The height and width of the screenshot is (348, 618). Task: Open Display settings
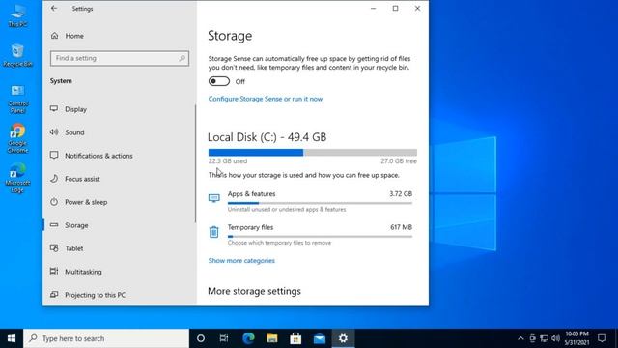[75, 109]
